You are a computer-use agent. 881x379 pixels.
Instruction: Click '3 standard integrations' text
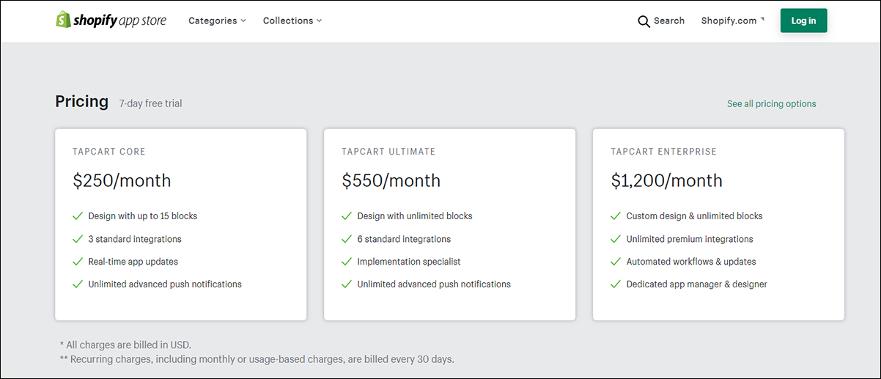[x=135, y=239]
